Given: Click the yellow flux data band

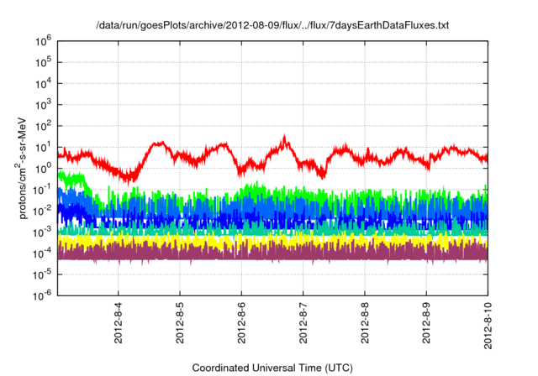Looking at the screenshot, I should 272,241.
